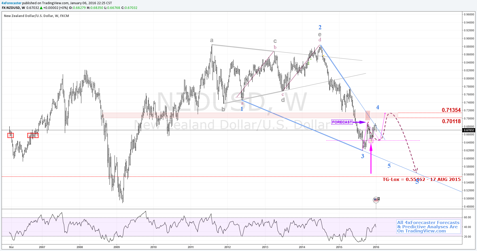Click the 20.00 oscillator axis label
The height and width of the screenshot is (251, 477).
coord(468,237)
